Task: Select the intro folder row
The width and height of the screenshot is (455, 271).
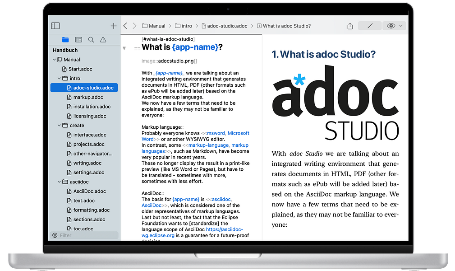Action: (84, 79)
